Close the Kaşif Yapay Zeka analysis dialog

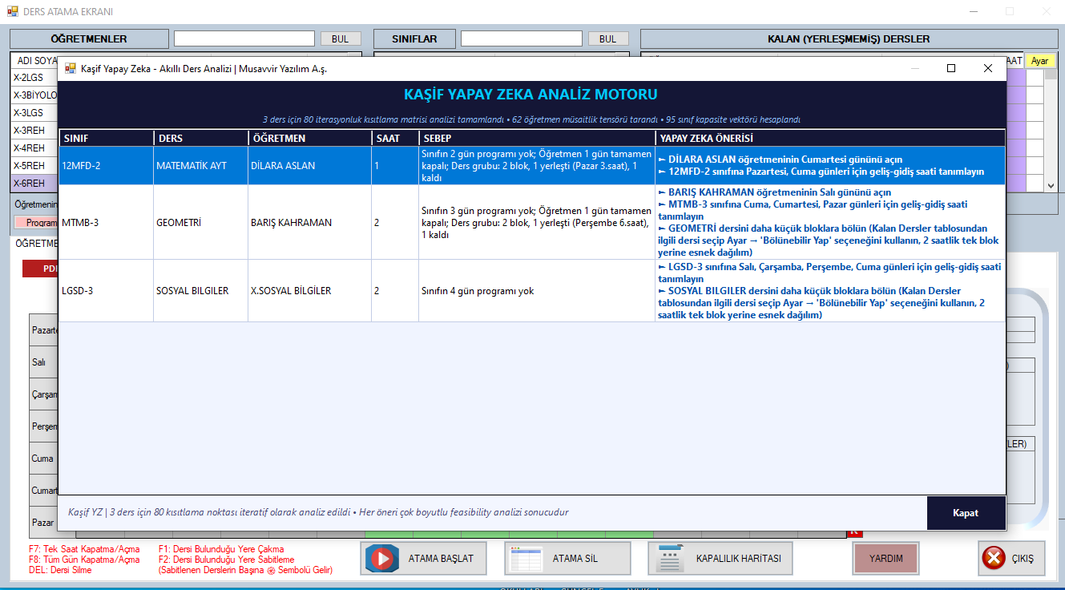click(x=988, y=69)
